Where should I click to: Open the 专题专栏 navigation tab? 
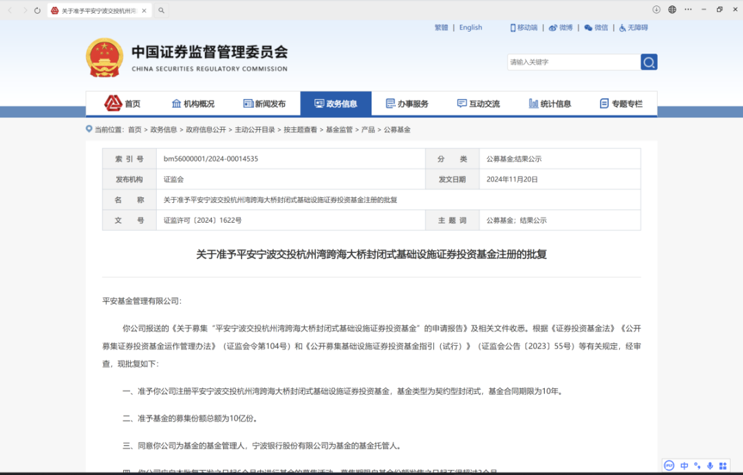pos(621,103)
